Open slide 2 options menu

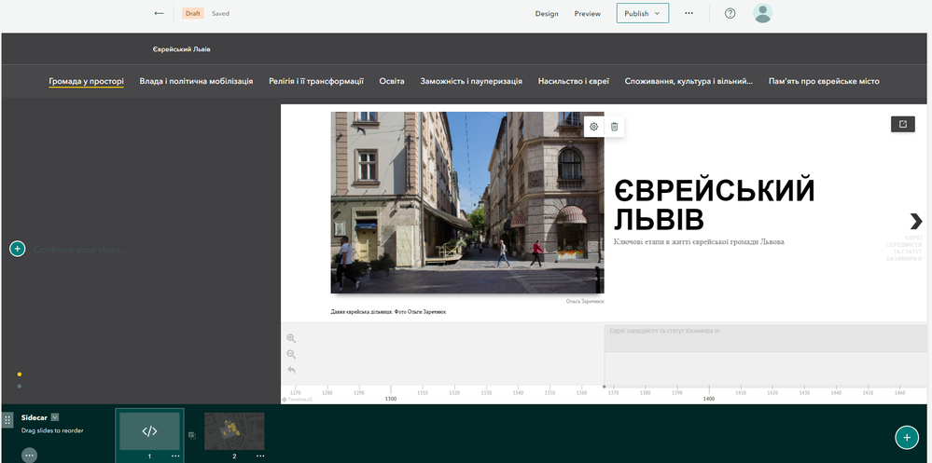[259, 456]
